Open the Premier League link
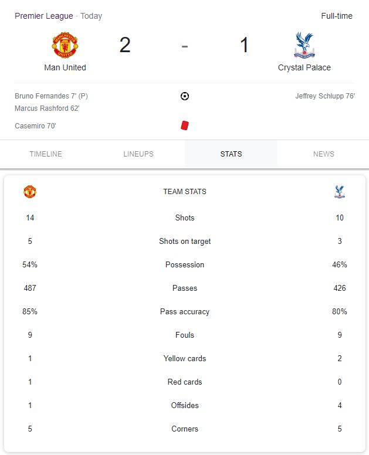 point(44,16)
